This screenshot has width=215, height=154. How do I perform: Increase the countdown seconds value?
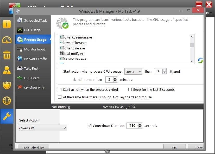tap(140, 124)
